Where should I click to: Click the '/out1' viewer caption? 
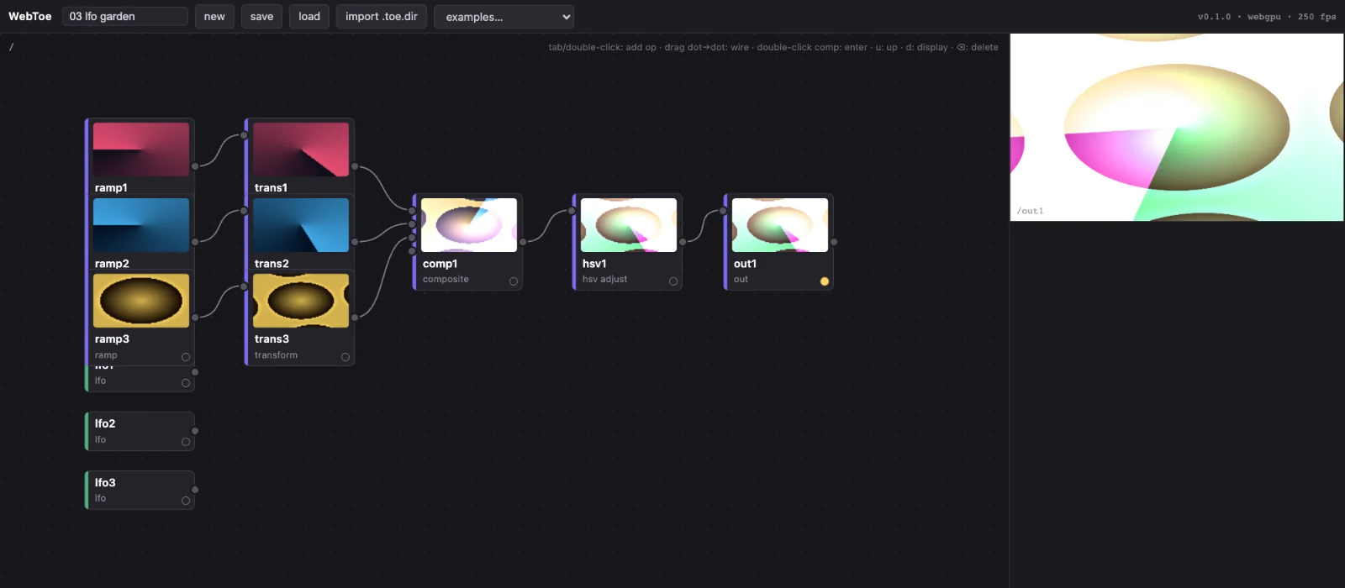point(1030,211)
